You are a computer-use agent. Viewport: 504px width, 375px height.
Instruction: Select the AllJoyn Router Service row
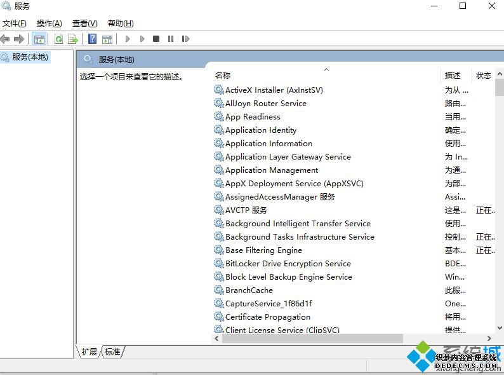tap(266, 104)
